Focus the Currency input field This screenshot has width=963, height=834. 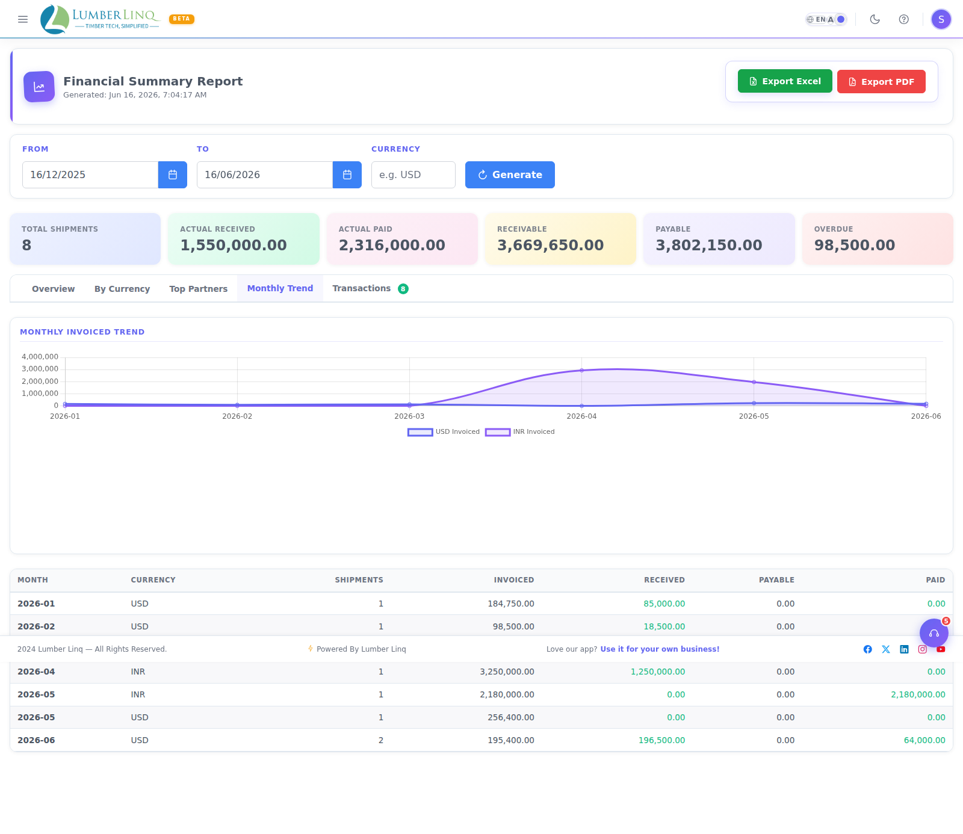413,175
